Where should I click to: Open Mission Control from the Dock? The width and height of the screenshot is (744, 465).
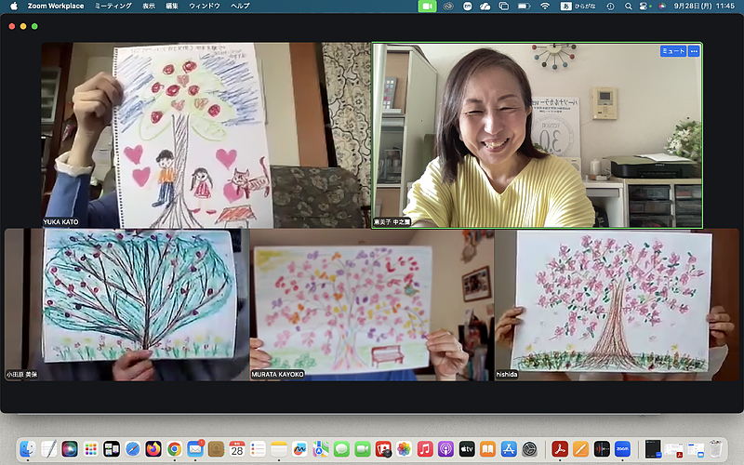pyautogui.click(x=112, y=448)
